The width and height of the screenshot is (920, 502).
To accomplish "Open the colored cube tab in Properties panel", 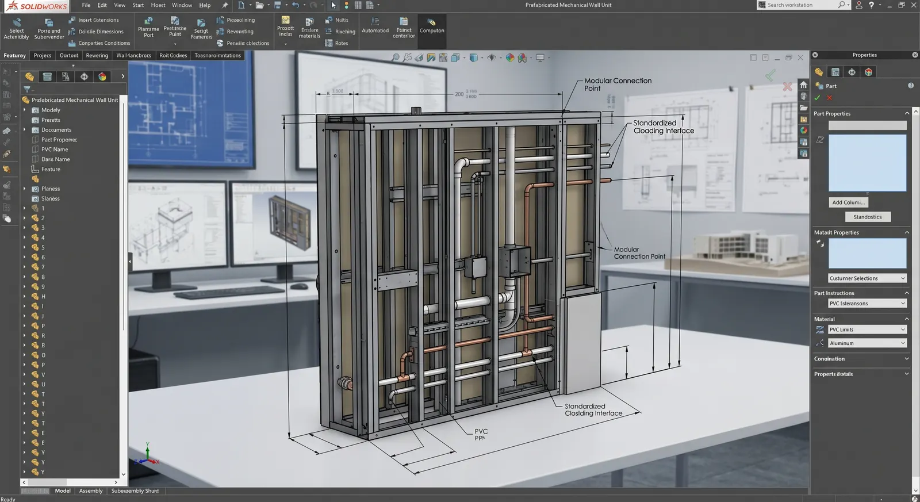I will pos(868,72).
